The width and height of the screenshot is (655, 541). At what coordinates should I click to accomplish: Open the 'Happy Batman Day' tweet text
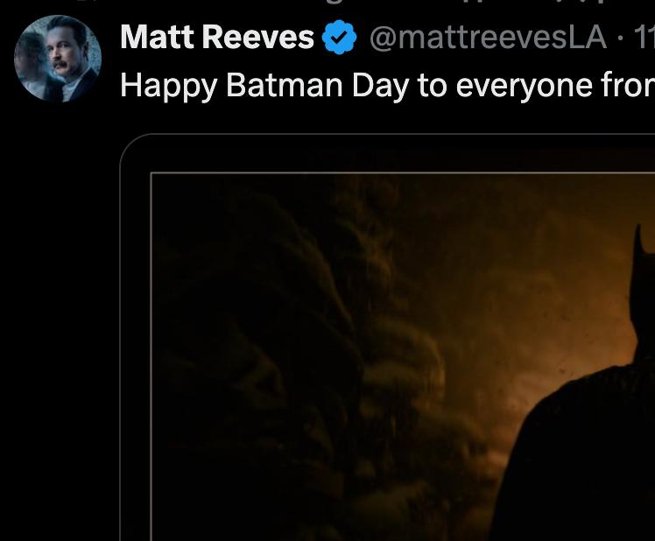click(x=388, y=86)
